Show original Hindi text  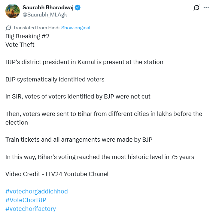[76, 28]
